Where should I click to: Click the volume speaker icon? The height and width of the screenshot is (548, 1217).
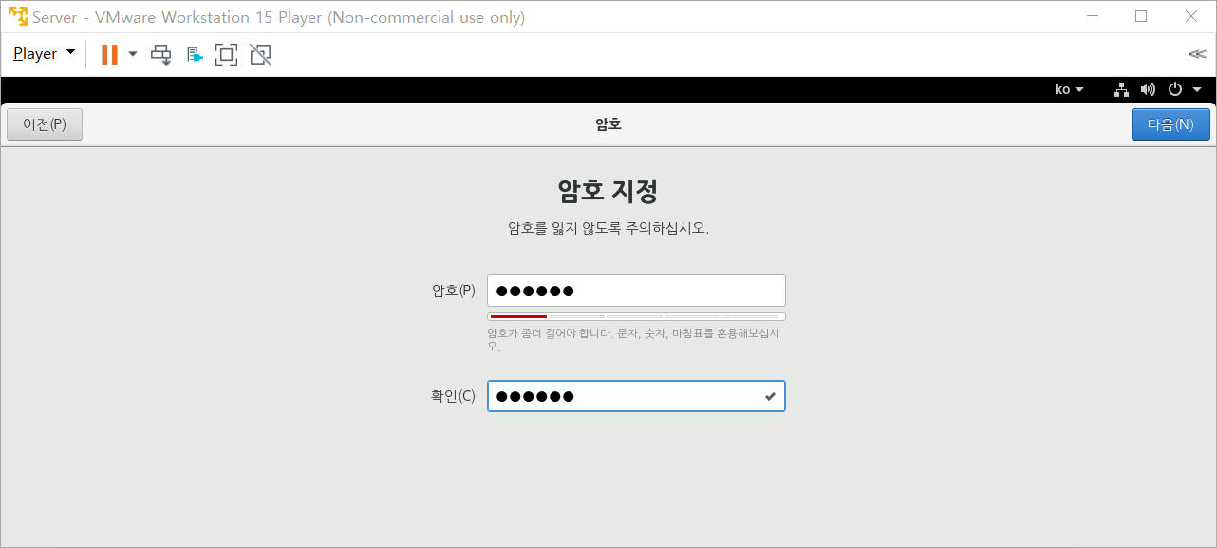tap(1148, 89)
